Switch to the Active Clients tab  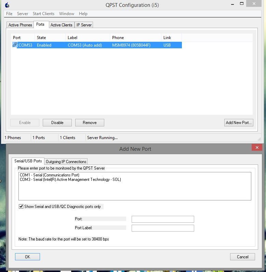tap(62, 25)
